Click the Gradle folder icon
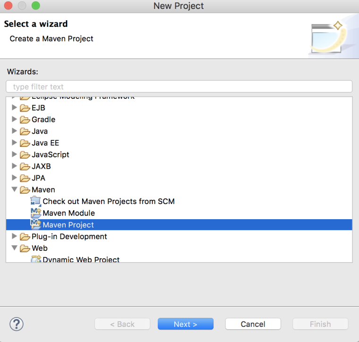This screenshot has width=359, height=342. tap(25, 120)
